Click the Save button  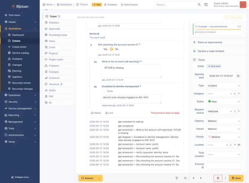coord(236,178)
